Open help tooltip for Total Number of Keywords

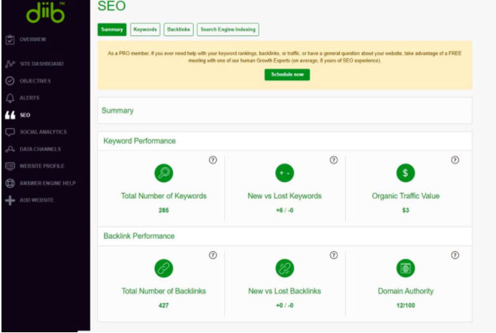213,160
